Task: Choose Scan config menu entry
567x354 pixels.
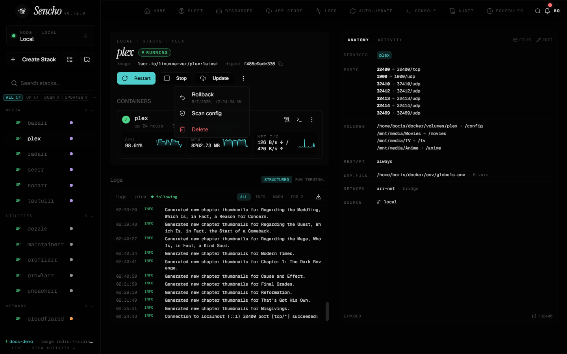Action: [212, 113]
